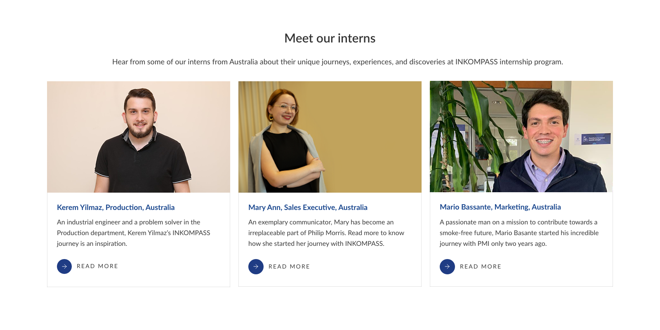Image resolution: width=660 pixels, height=330 pixels.
Task: Select Mario Bassante's portrait photo
Action: [x=521, y=137]
